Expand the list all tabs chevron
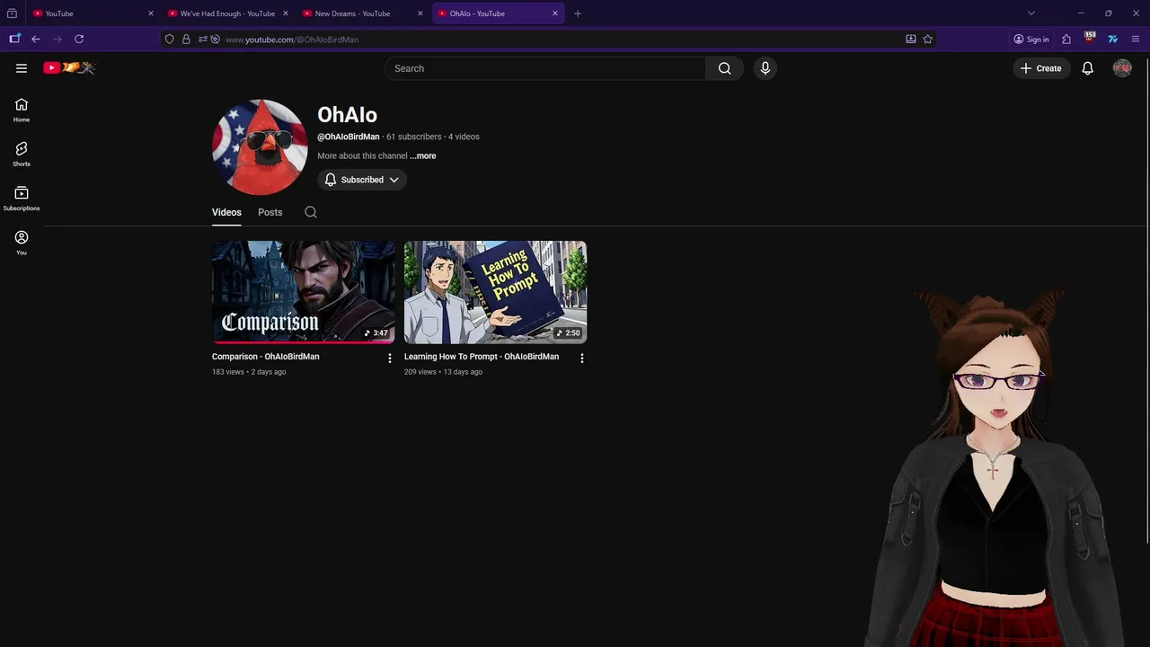The image size is (1150, 647). [1031, 13]
